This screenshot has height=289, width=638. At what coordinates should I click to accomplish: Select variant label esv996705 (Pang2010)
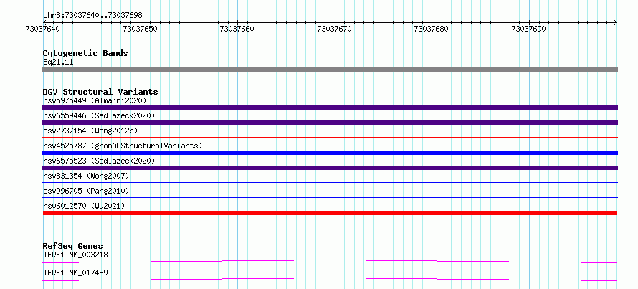(x=86, y=191)
